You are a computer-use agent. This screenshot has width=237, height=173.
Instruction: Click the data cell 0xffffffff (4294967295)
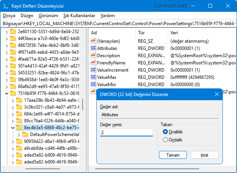tap(192, 77)
